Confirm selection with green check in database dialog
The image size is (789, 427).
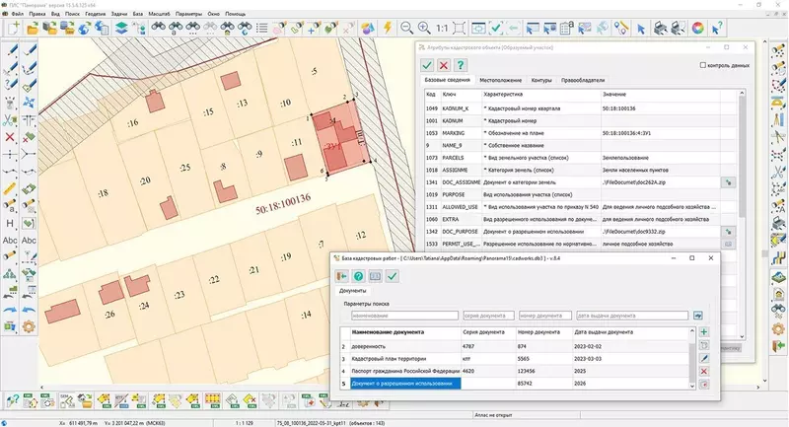[x=392, y=276]
